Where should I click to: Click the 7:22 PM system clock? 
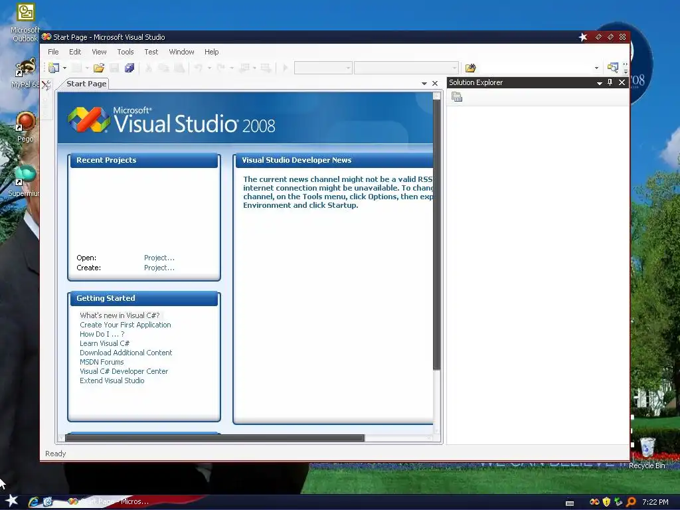pos(655,502)
